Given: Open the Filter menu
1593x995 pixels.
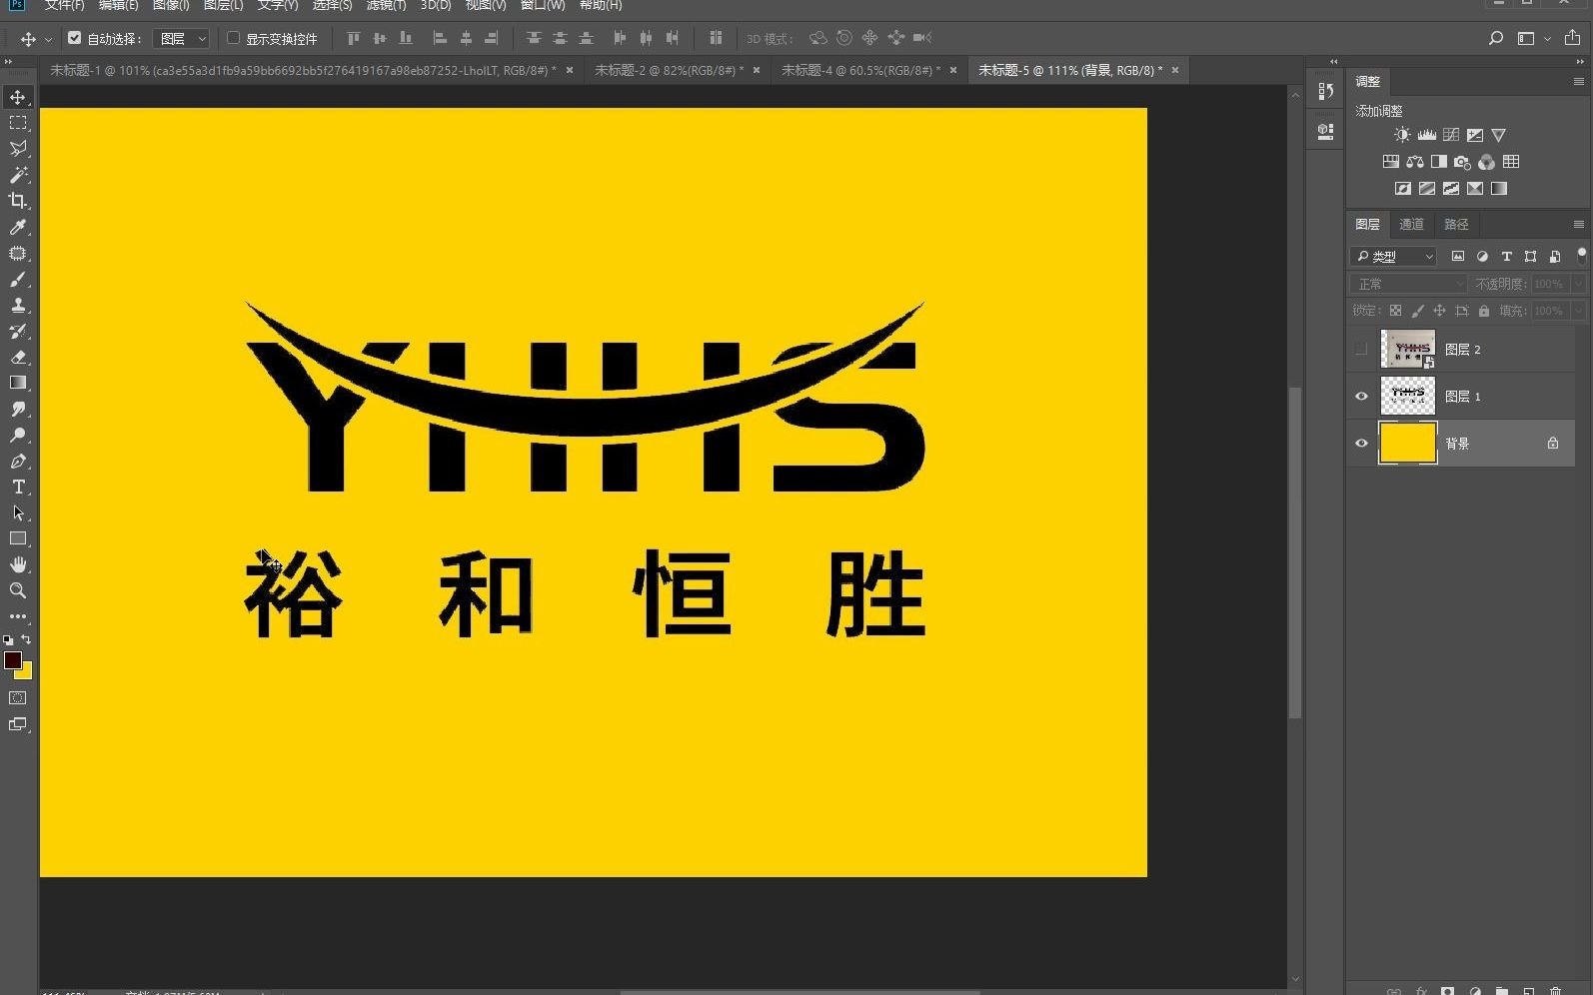Looking at the screenshot, I should coord(386,5).
